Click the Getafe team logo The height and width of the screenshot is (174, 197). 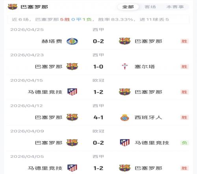72,41
